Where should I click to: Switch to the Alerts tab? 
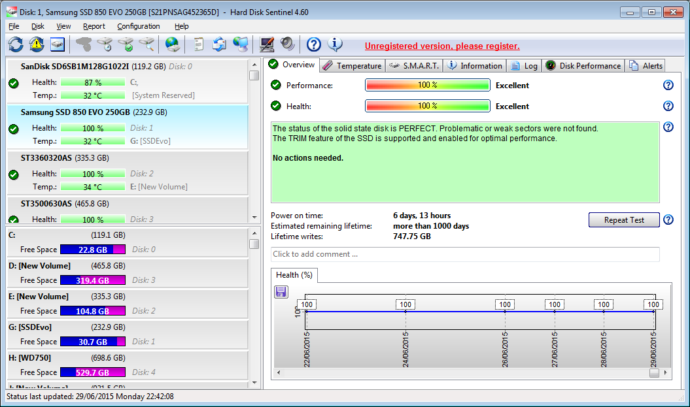pyautogui.click(x=646, y=66)
